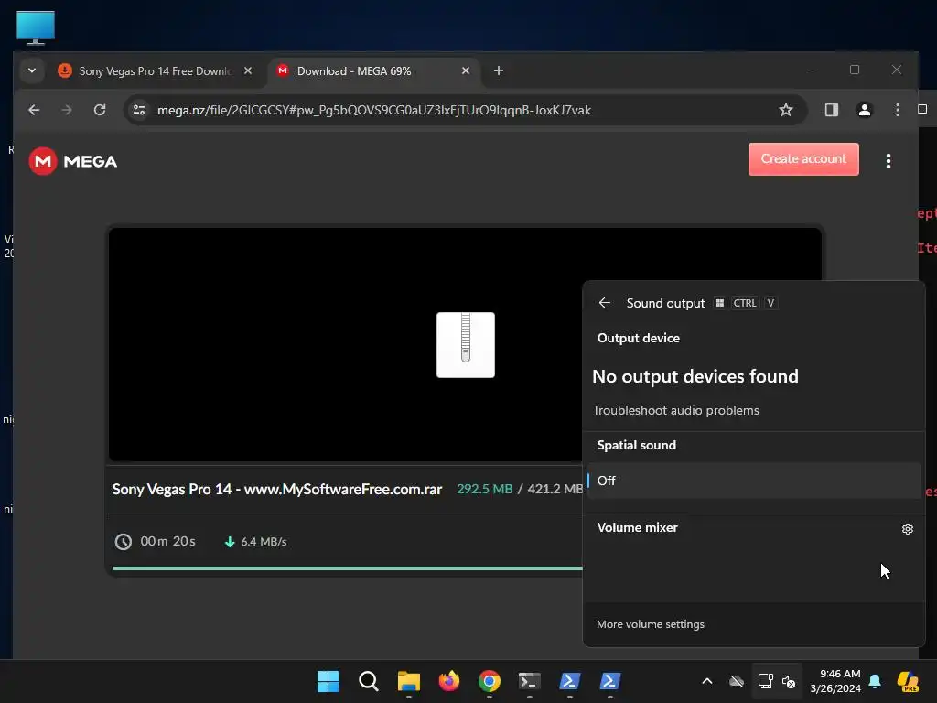This screenshot has width=937, height=703.
Task: Go back in Chrome
Action: pyautogui.click(x=34, y=110)
